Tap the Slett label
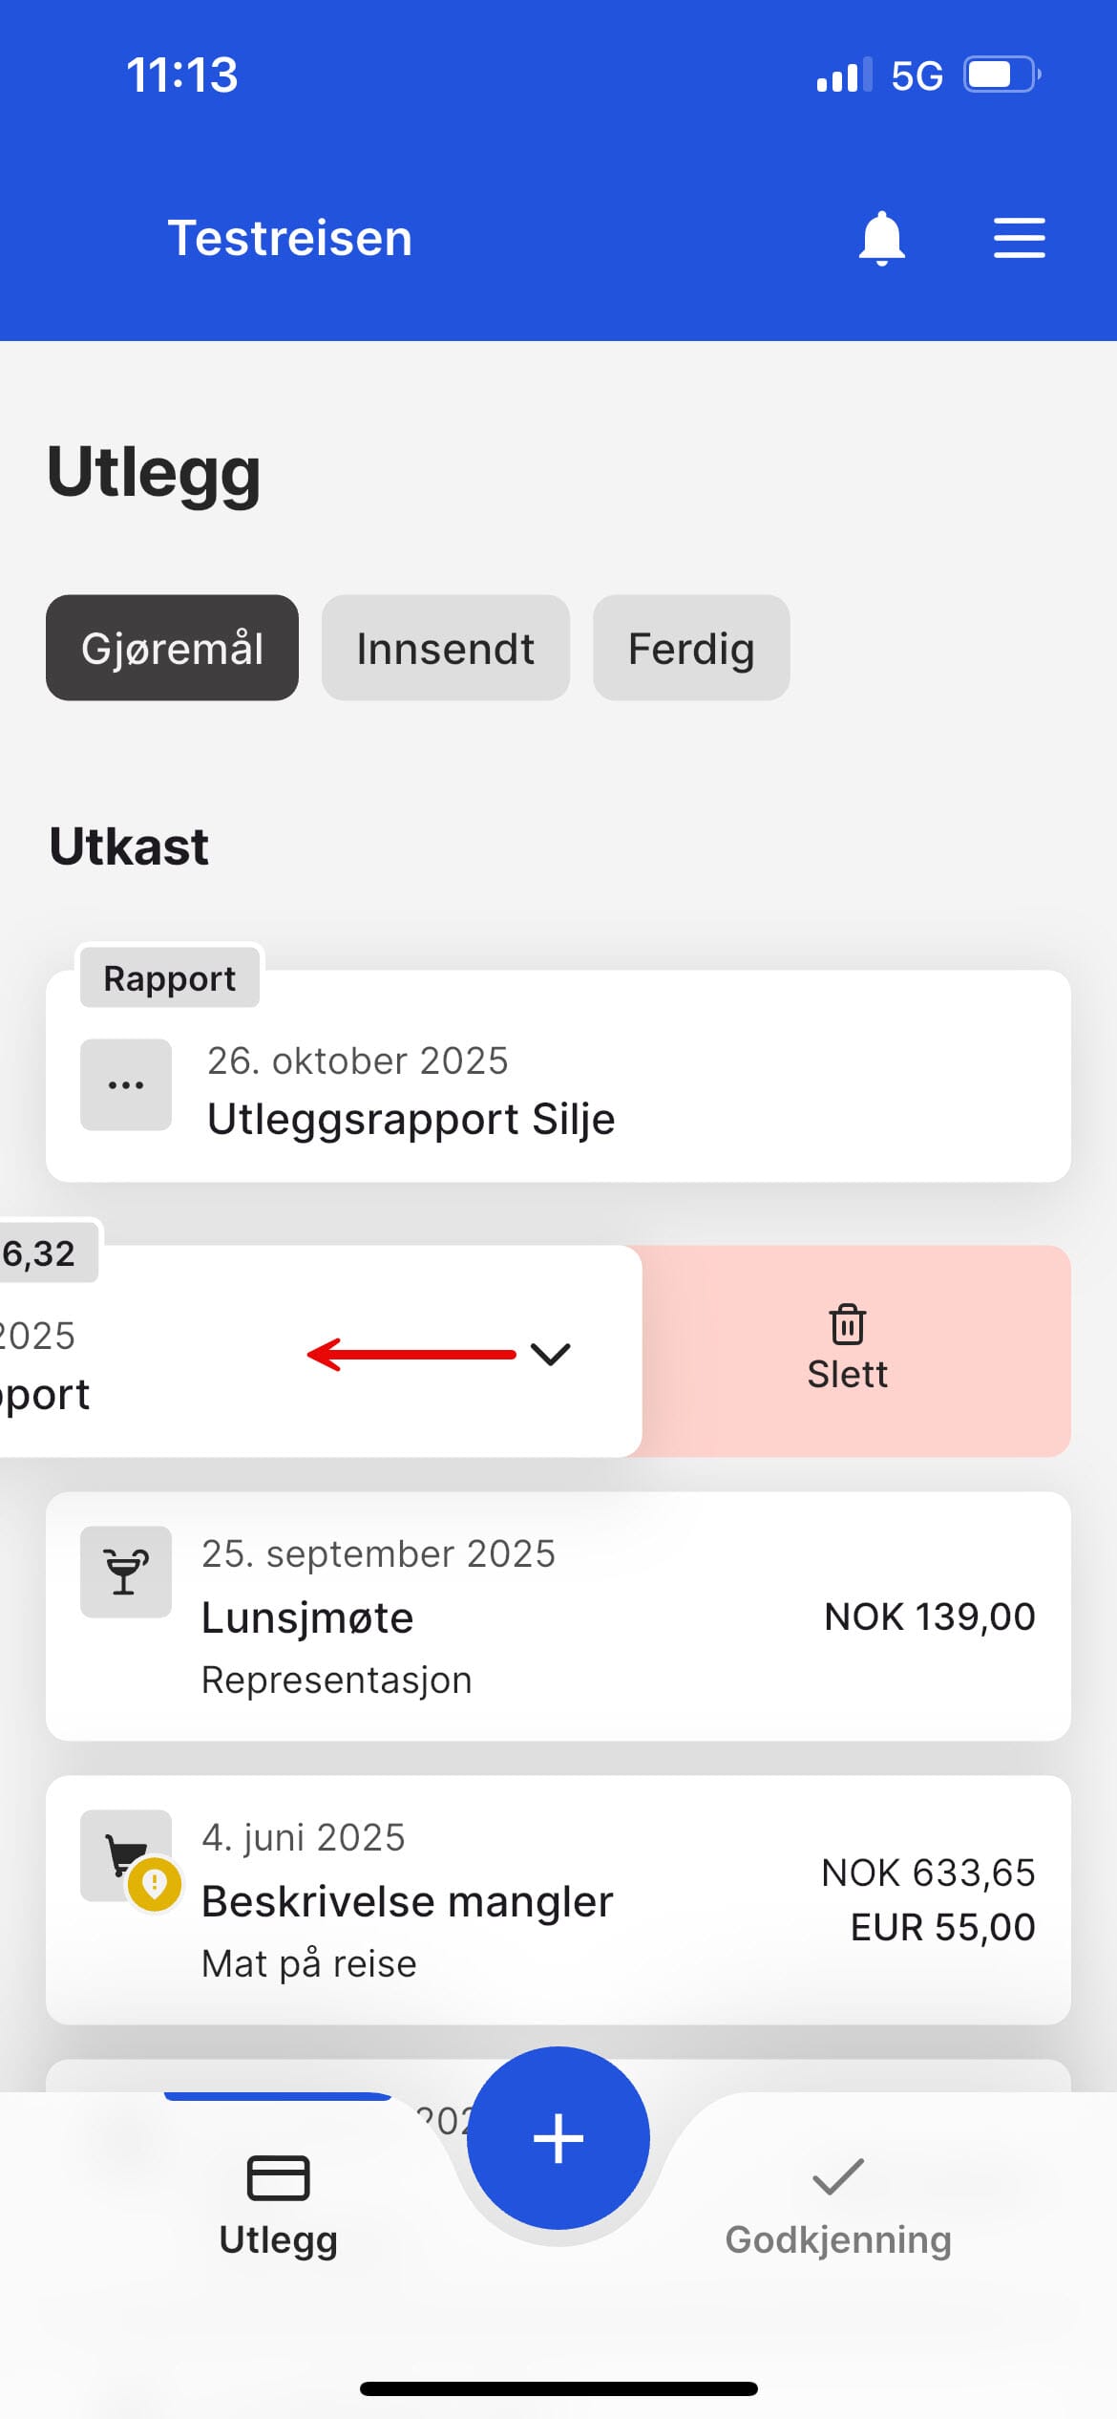The image size is (1117, 2419). point(847,1375)
